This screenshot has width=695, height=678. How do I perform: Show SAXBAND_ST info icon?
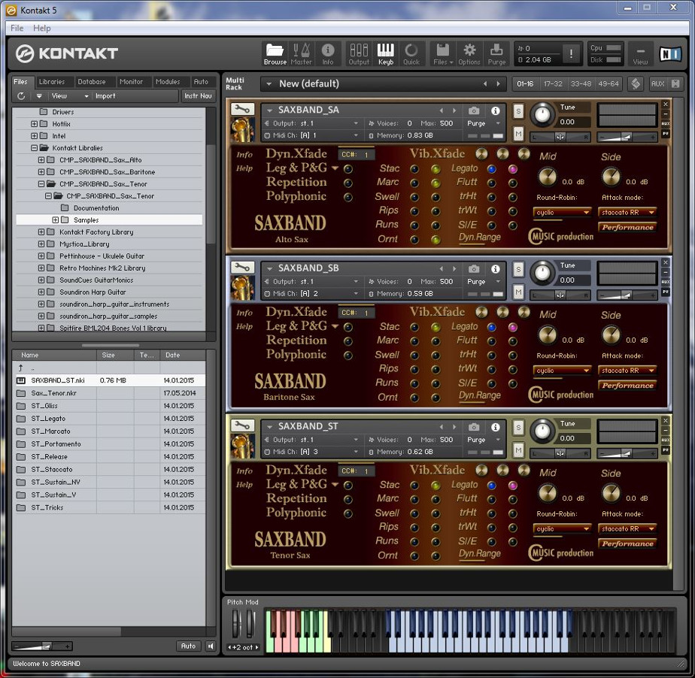tap(495, 427)
